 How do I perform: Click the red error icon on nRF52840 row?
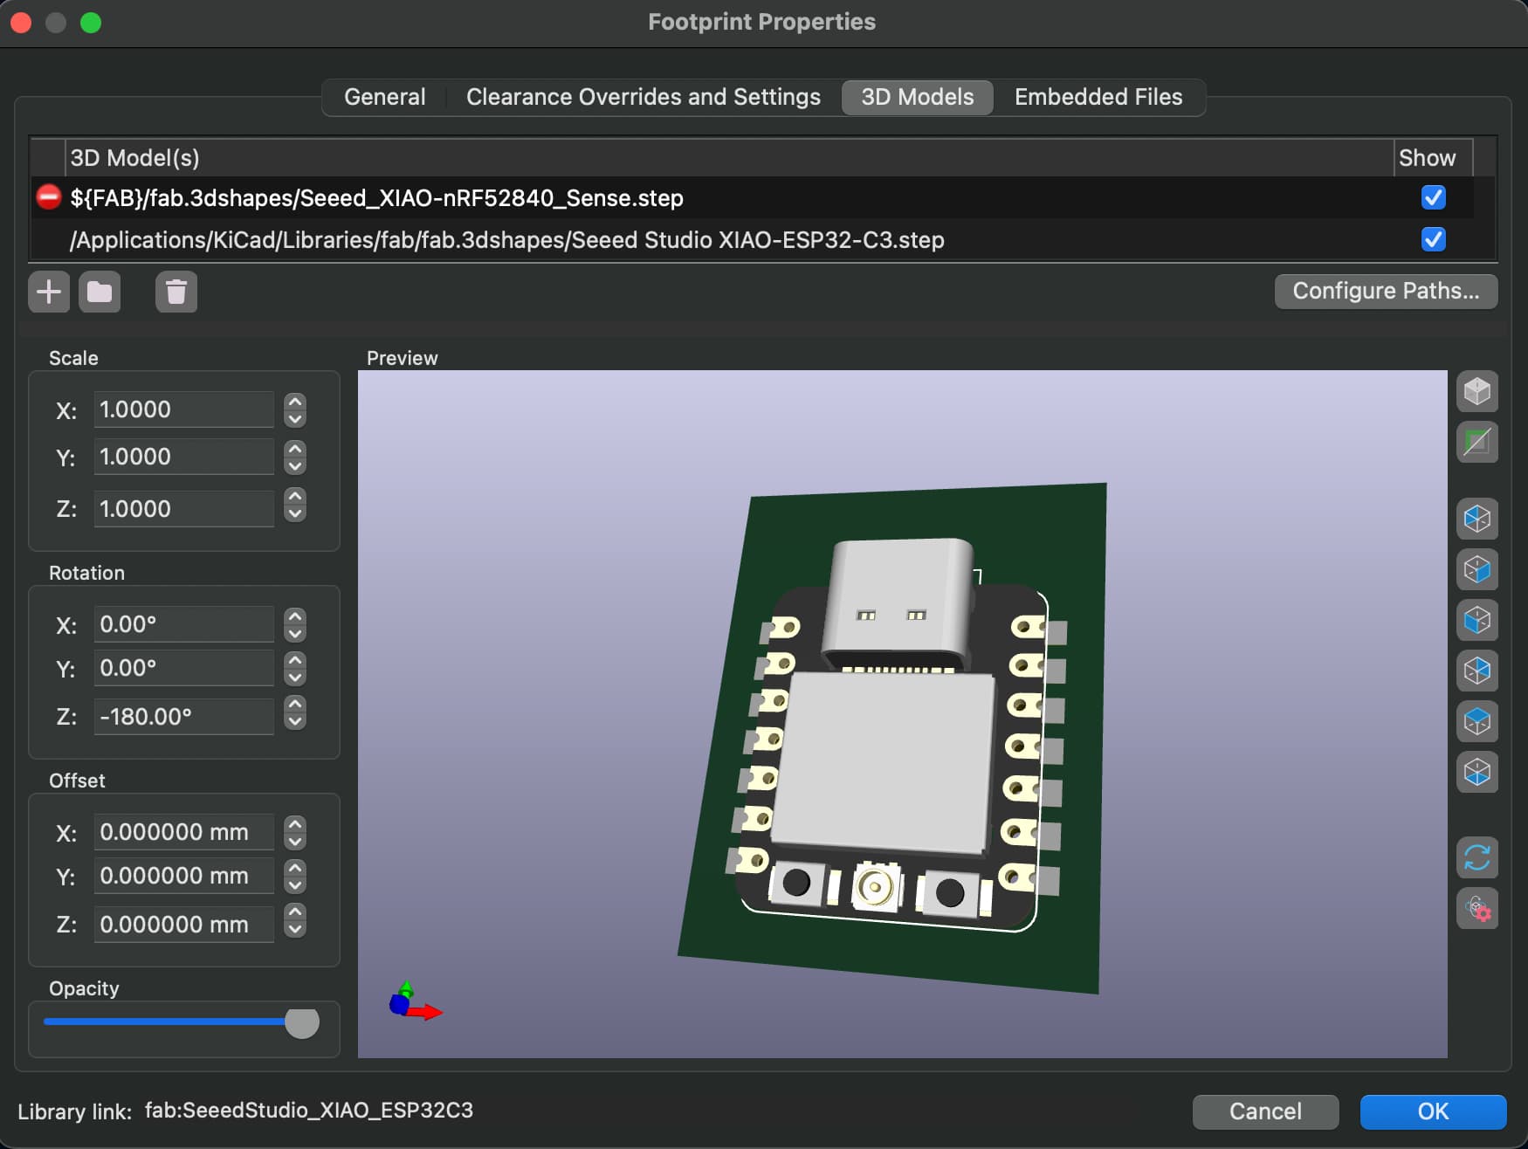pos(48,197)
